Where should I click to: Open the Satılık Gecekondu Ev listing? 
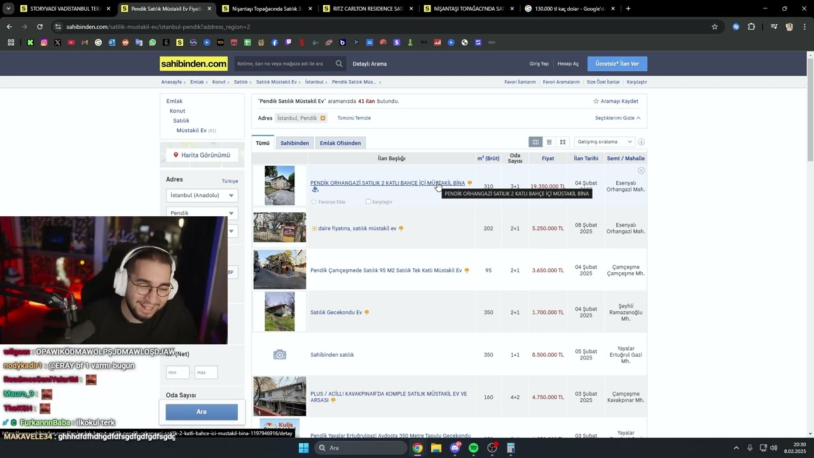coord(336,312)
